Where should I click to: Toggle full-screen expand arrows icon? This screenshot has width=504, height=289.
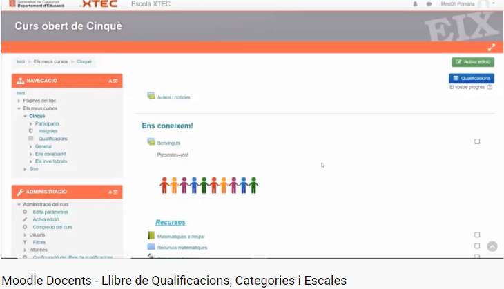pyautogui.click(x=492, y=48)
